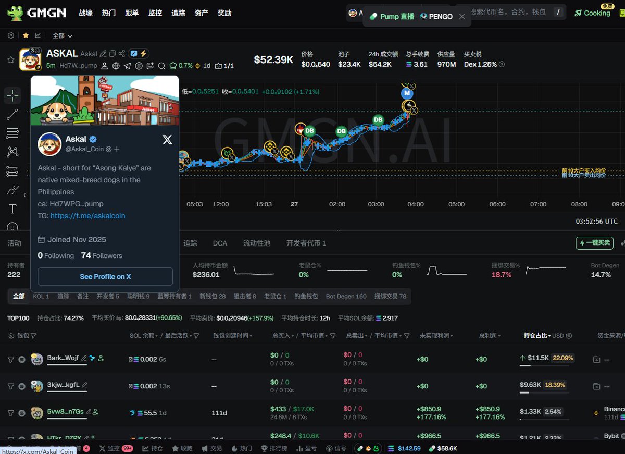The width and height of the screenshot is (625, 454).
Task: Toggle the lightning quick-mode icon beside ASKAL
Action: tap(143, 53)
